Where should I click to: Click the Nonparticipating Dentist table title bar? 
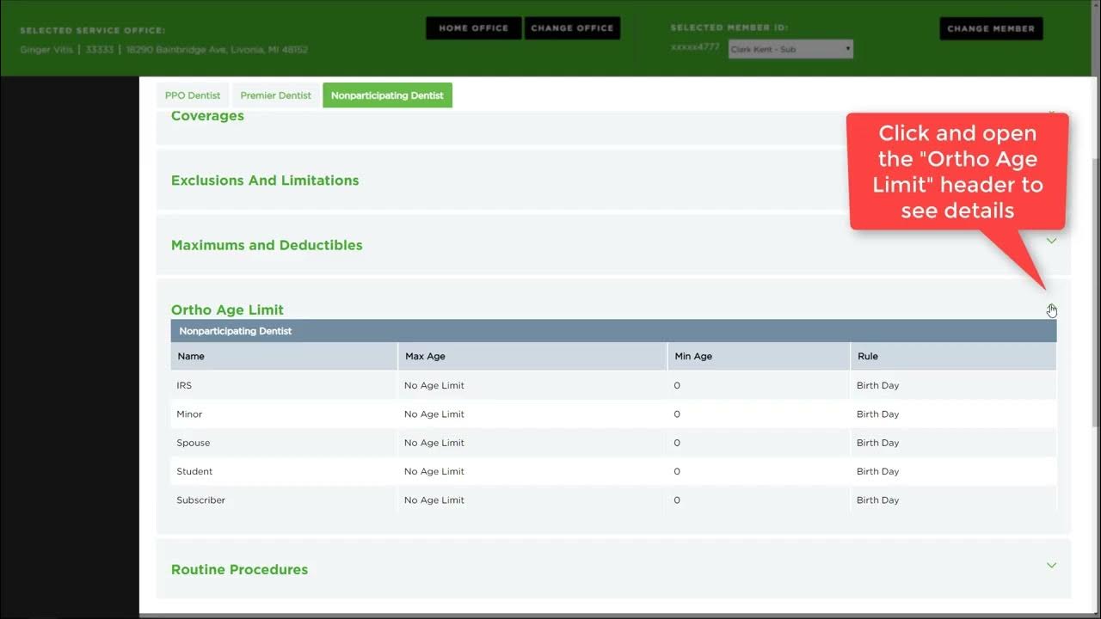pos(613,331)
